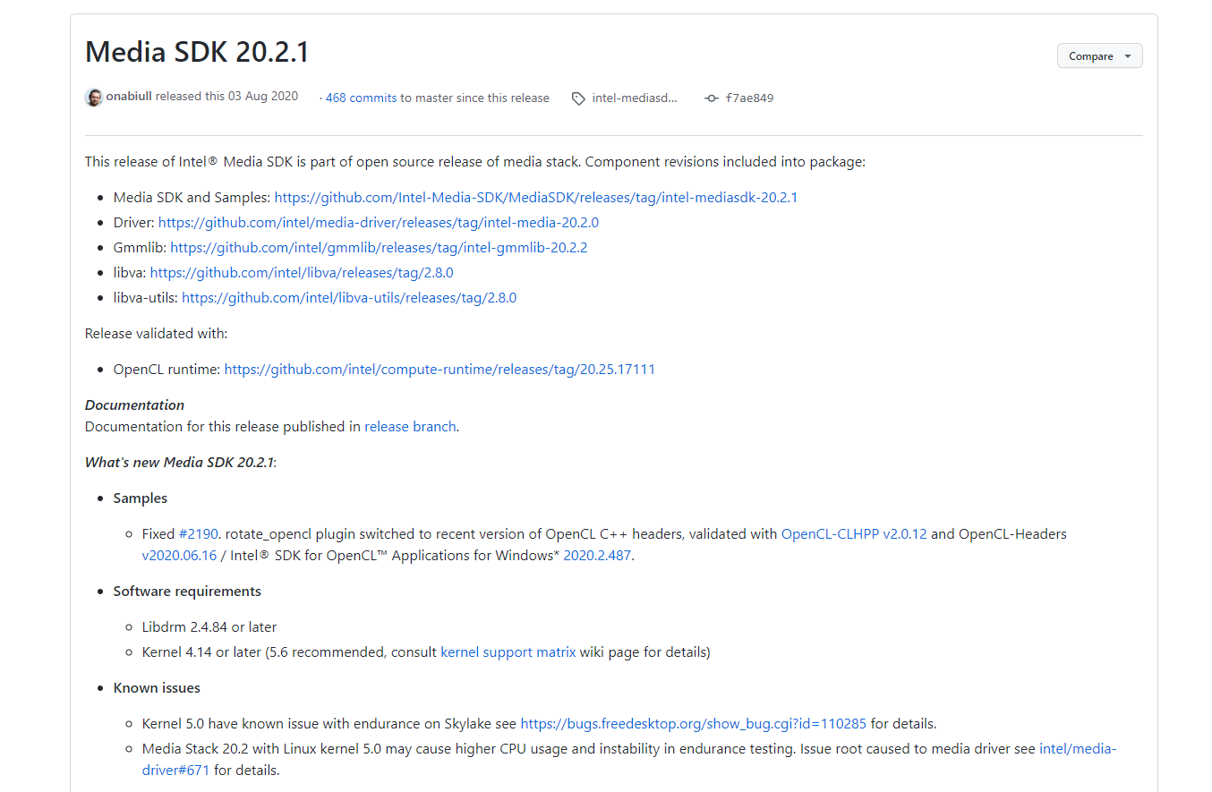Screen dimensions: 1212x792
Task: Click the 'Documentation' italic heading
Action: pos(134,405)
